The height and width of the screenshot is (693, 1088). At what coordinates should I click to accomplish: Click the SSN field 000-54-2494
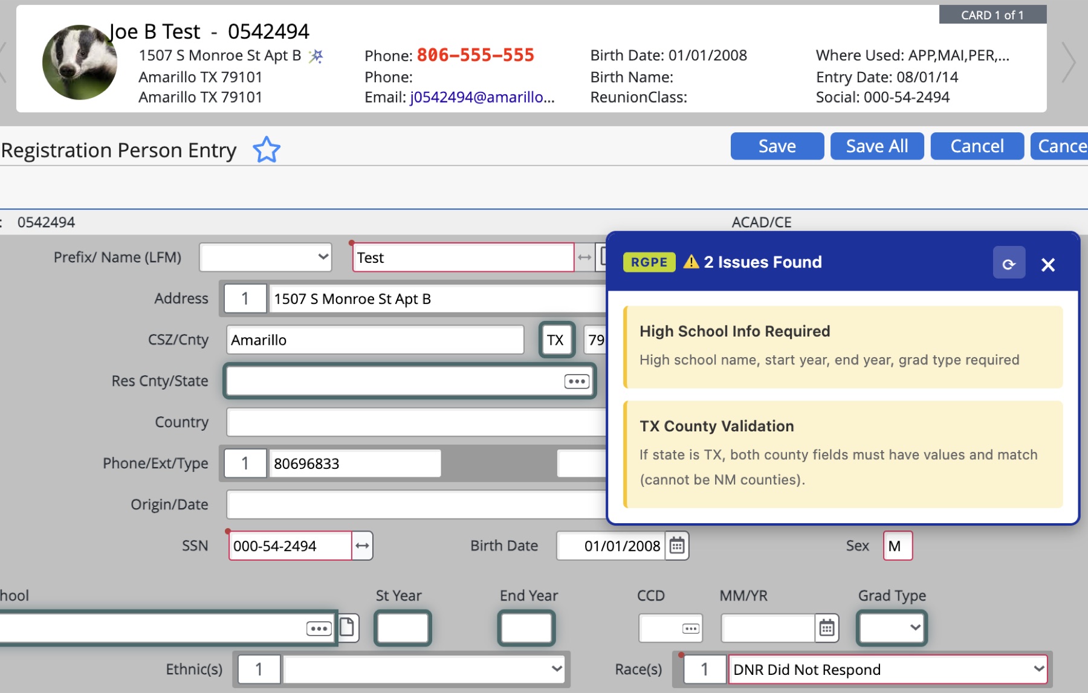click(x=290, y=546)
